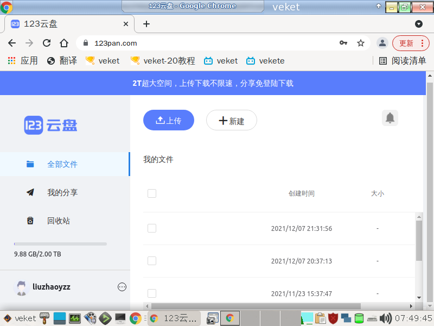Open the 新建 (new) button menu
Image resolution: width=434 pixels, height=326 pixels.
(232, 120)
